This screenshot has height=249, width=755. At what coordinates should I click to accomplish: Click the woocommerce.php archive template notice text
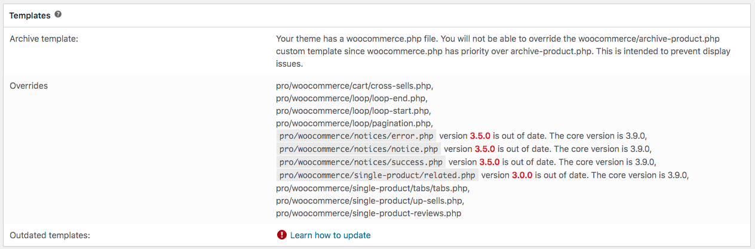click(503, 51)
